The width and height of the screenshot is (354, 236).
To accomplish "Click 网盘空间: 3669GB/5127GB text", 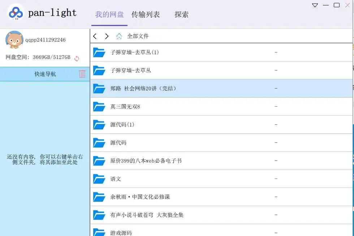I will coord(38,57).
